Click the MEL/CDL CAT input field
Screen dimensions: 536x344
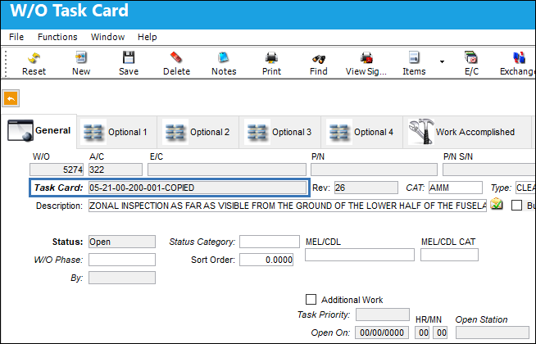click(449, 255)
